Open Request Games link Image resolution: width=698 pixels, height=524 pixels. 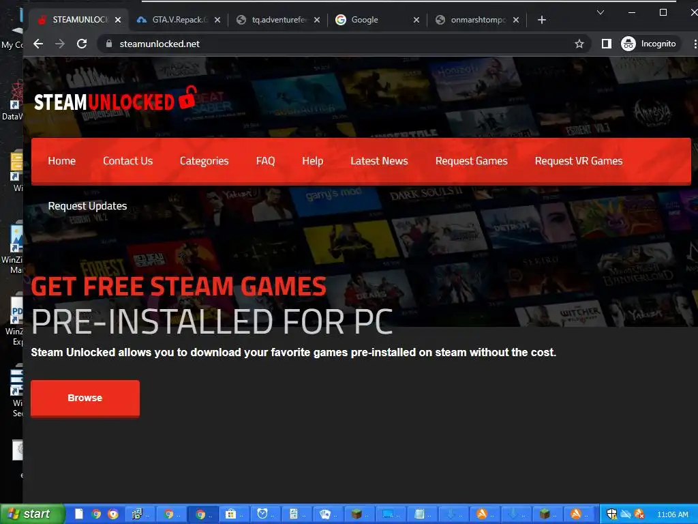click(x=472, y=161)
